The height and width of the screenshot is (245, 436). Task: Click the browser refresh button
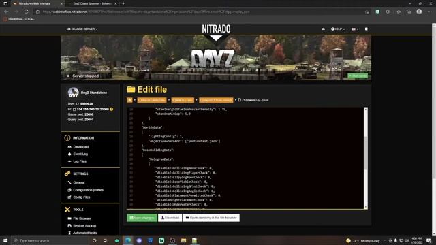pyautogui.click(x=27, y=12)
